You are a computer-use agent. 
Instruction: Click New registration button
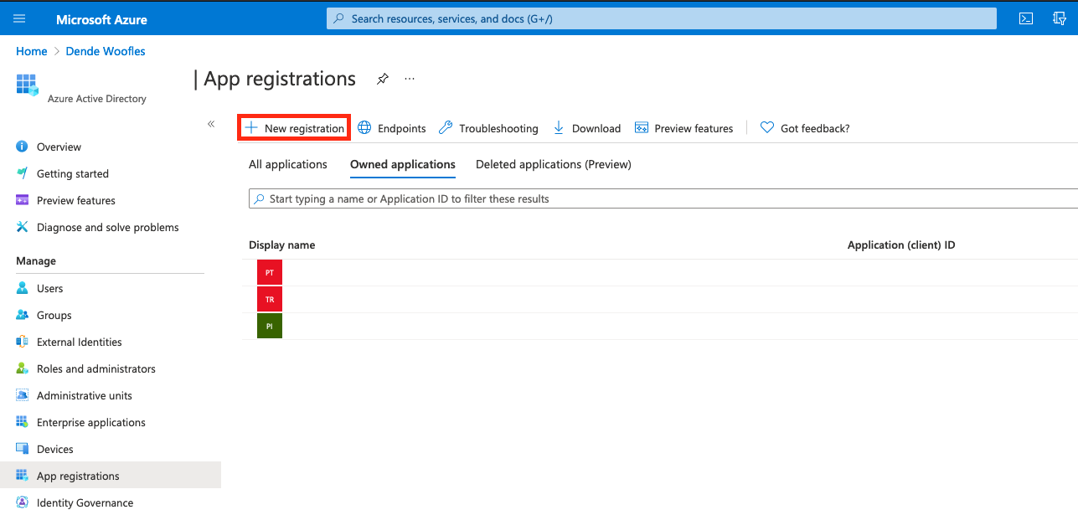(x=294, y=128)
